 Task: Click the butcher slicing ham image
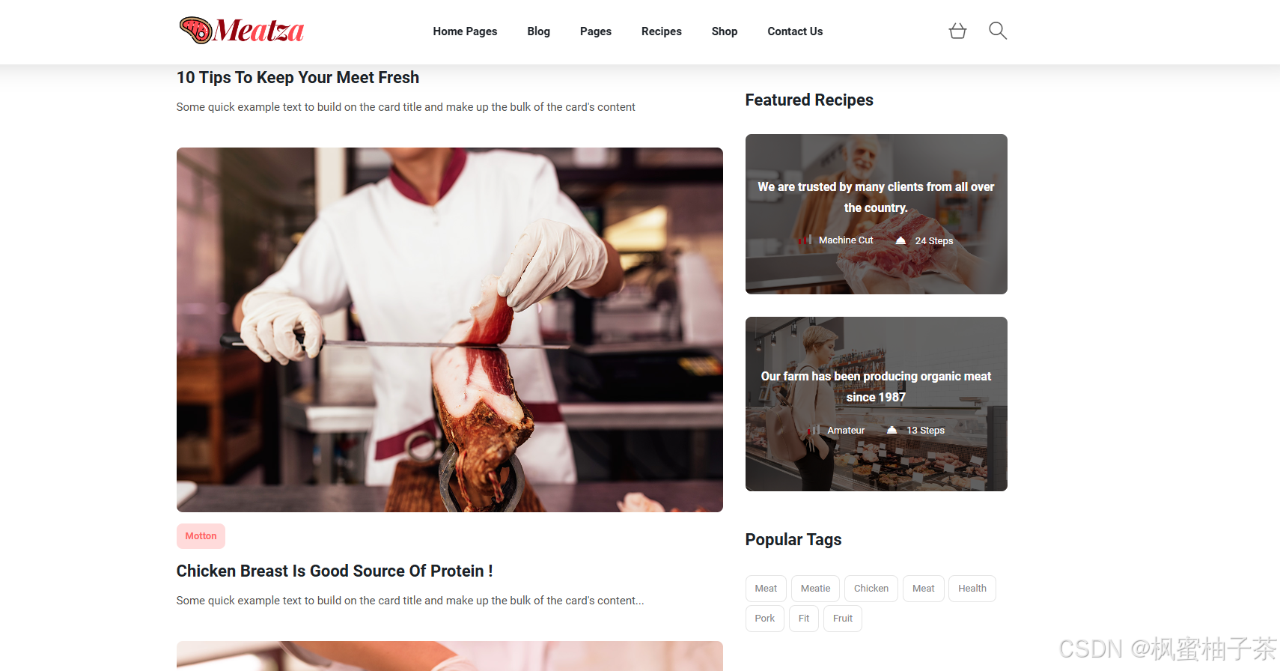tap(450, 330)
